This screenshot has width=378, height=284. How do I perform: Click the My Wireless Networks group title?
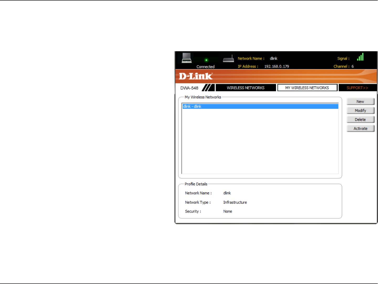pyautogui.click(x=203, y=97)
